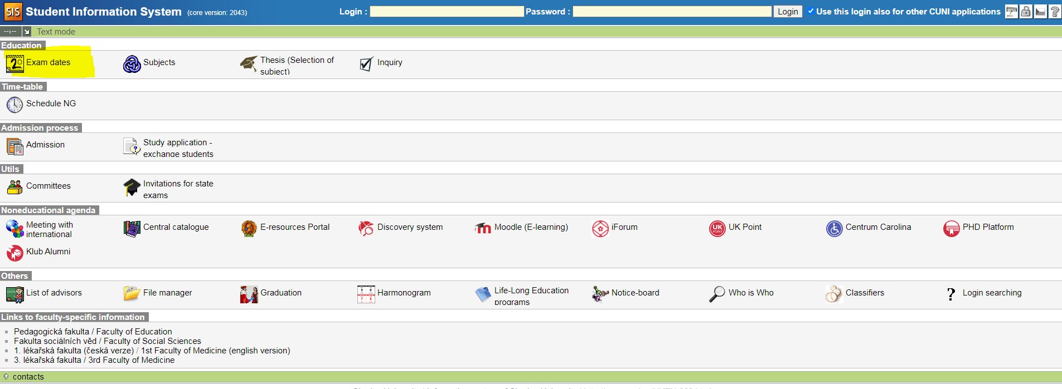Screen dimensions: 1062x389
Task: Open the Graduation icon
Action: 249,294
